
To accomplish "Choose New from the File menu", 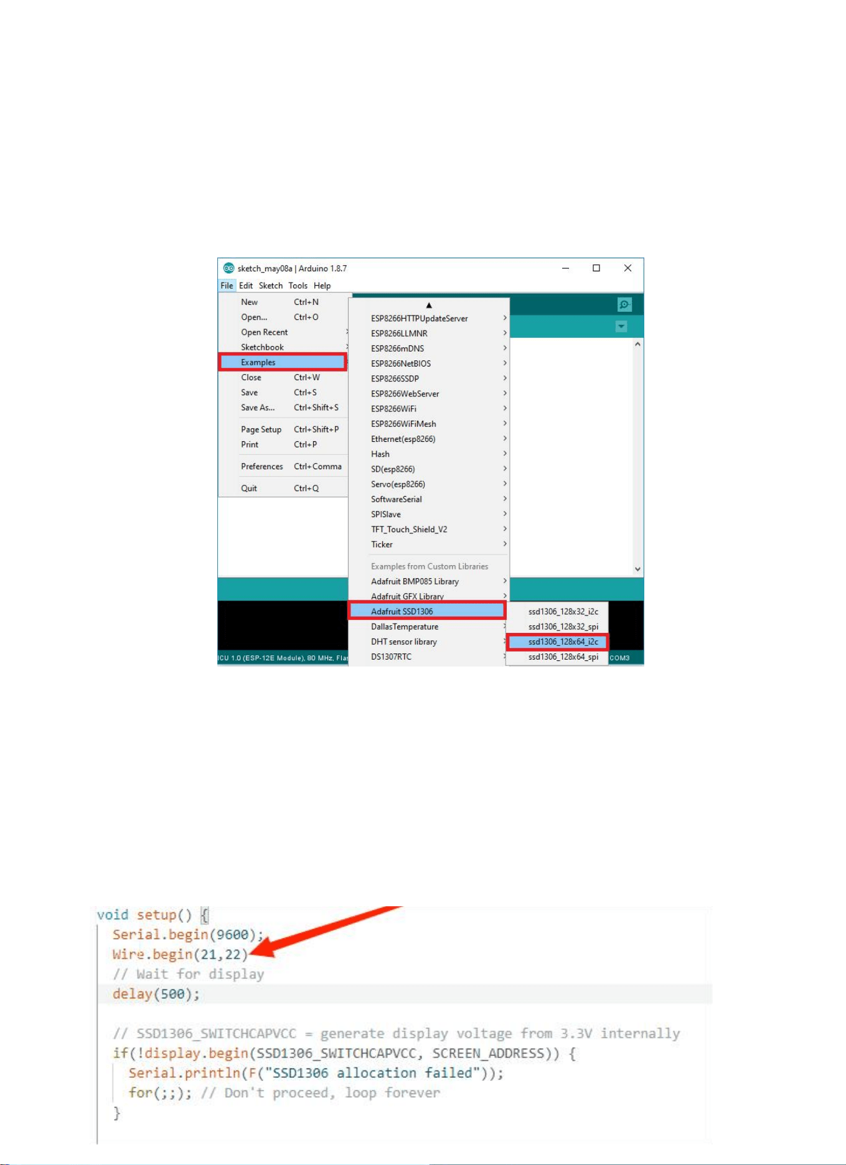I will tap(283, 302).
